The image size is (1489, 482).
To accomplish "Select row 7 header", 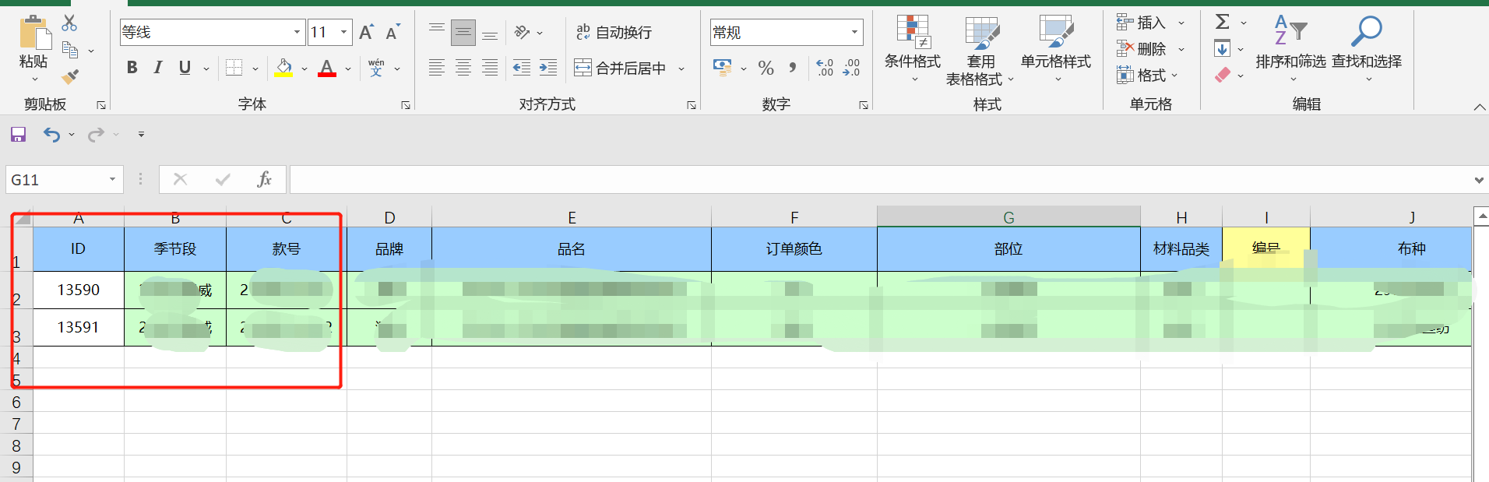I will tap(16, 424).
